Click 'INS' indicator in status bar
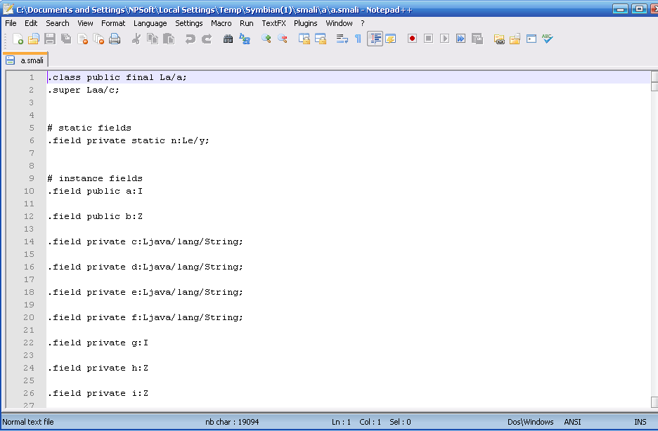The height and width of the screenshot is (431, 658). (640, 422)
